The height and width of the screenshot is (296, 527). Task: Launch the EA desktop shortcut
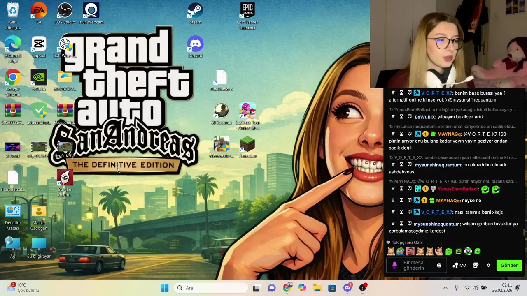point(39,14)
